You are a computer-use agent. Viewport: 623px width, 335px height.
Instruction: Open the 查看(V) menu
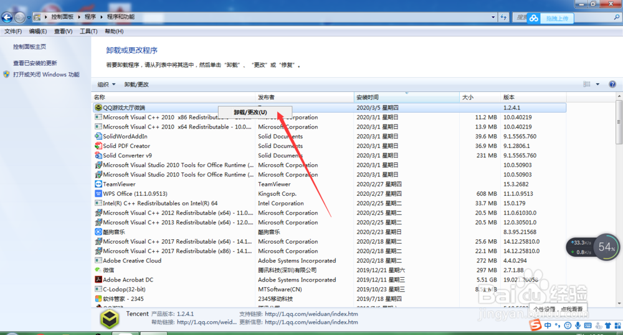(63, 31)
